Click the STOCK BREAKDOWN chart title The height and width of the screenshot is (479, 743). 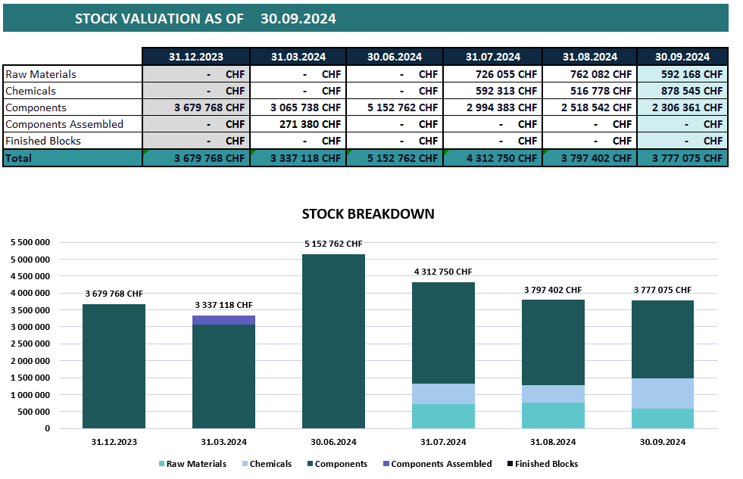coord(368,214)
